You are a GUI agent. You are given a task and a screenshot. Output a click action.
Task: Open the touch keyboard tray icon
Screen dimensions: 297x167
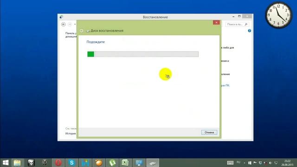(230, 163)
